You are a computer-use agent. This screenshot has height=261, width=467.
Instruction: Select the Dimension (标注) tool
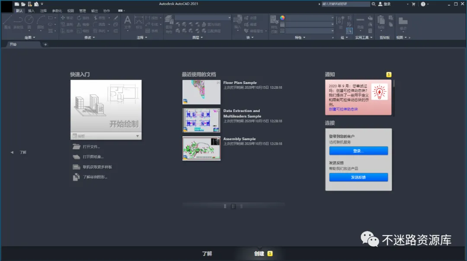(139, 23)
